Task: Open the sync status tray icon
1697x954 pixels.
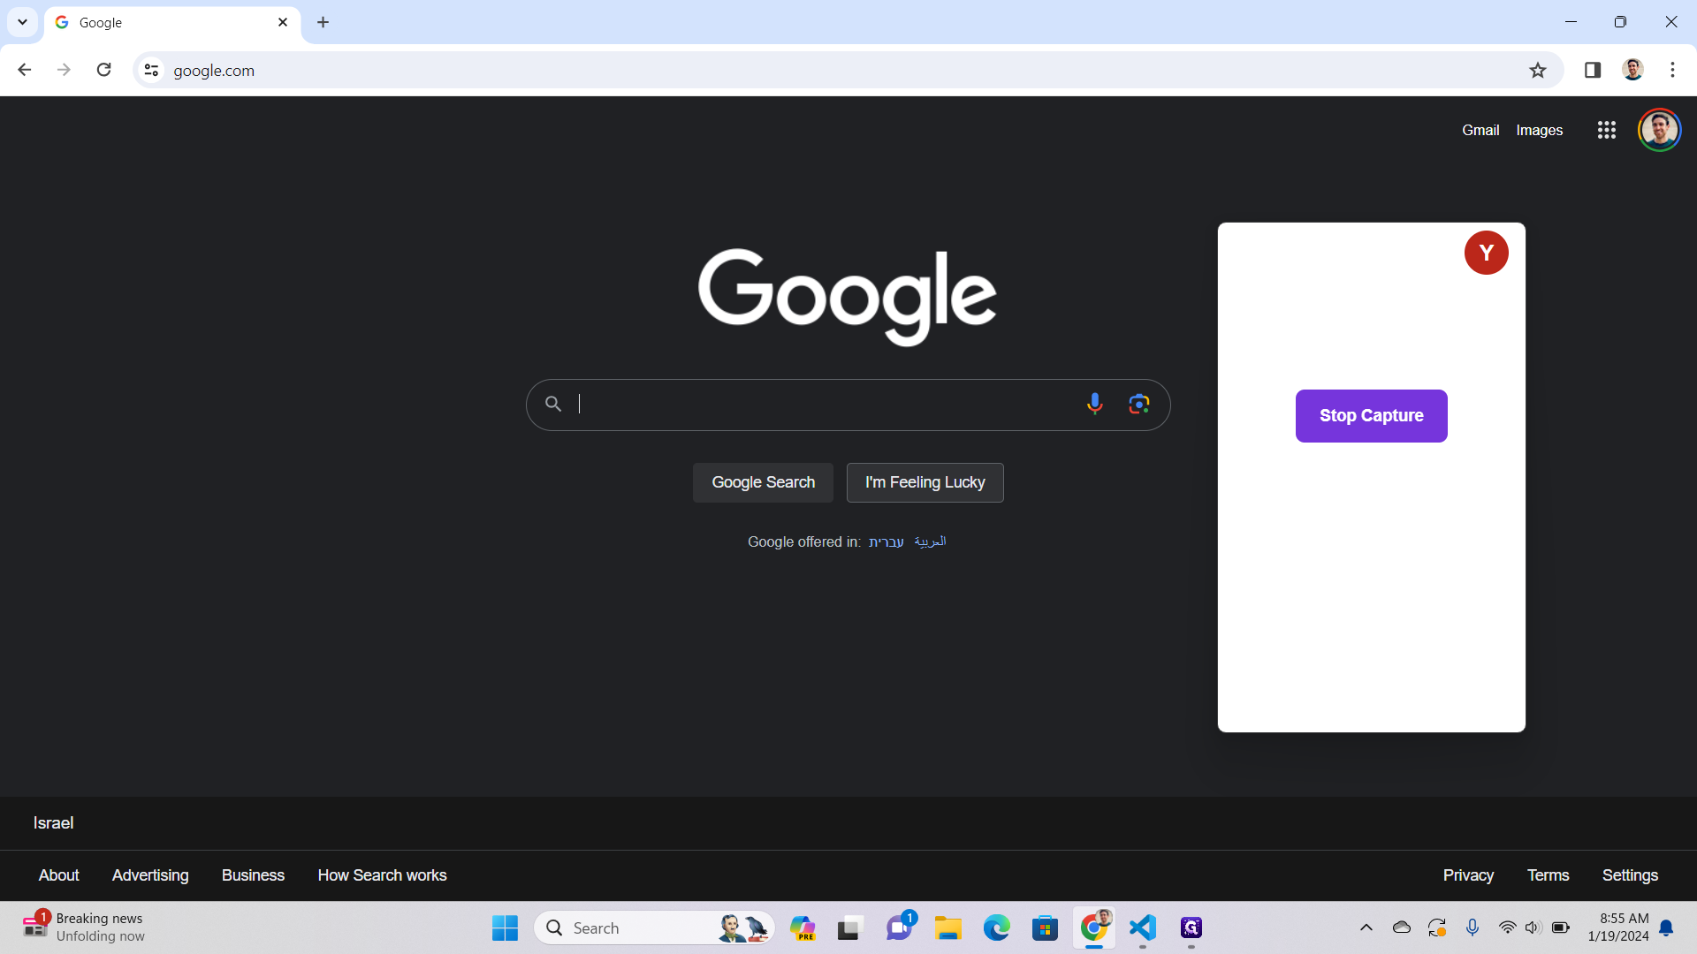Action: [1437, 928]
